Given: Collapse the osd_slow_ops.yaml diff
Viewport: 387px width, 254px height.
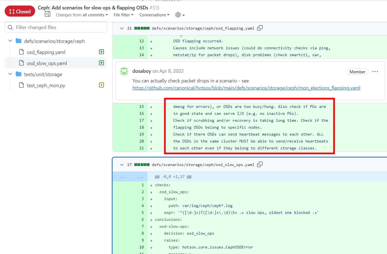Looking at the screenshot, I should point(122,165).
